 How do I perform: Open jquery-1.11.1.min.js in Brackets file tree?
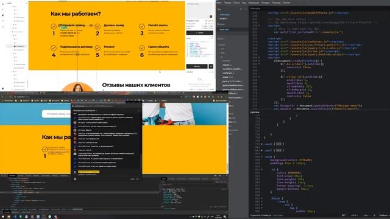coord(232,81)
